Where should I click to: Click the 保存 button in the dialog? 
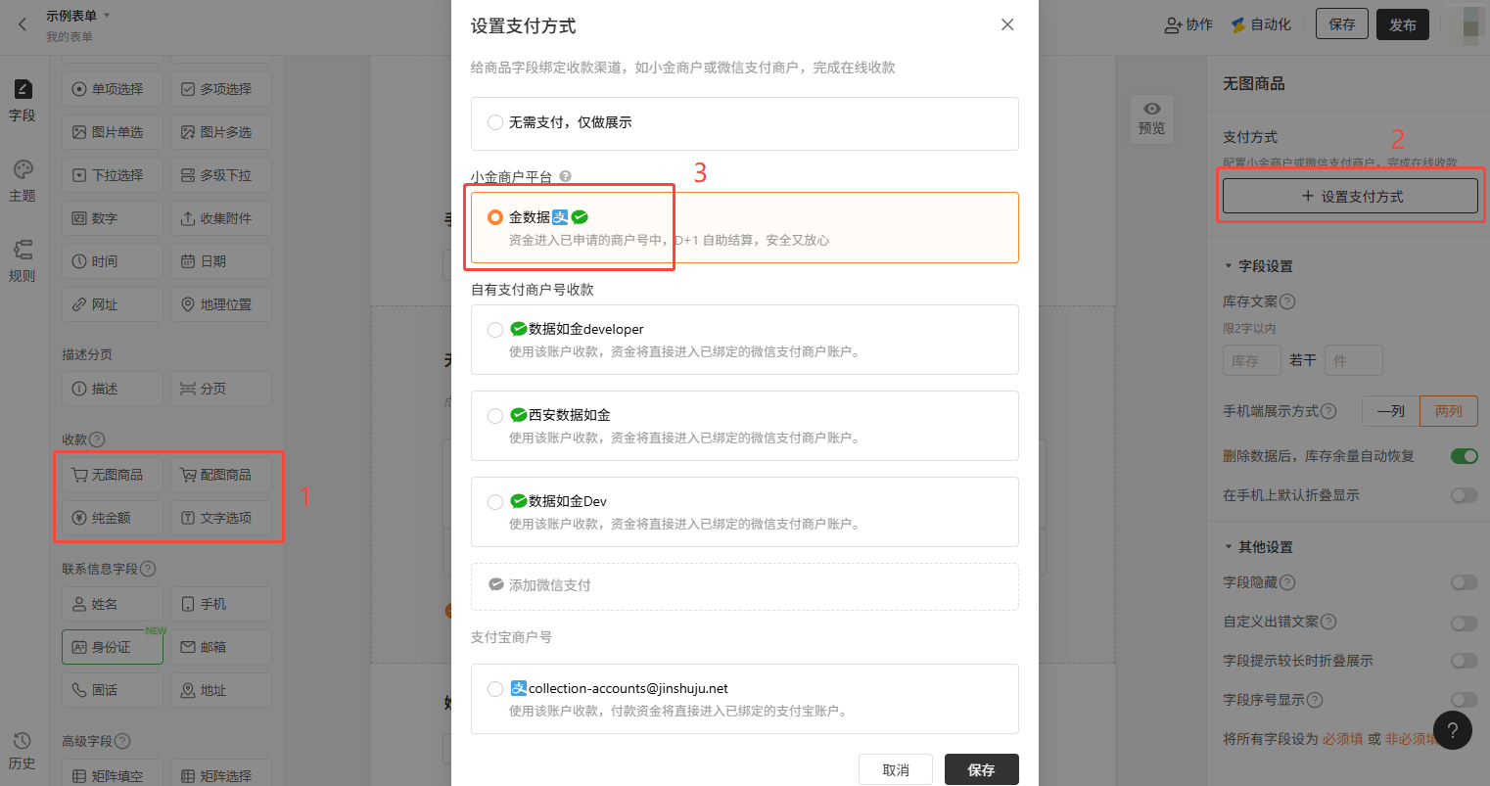coord(981,769)
